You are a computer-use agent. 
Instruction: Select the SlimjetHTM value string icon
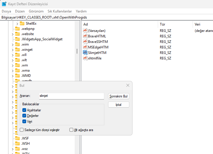[85, 52]
